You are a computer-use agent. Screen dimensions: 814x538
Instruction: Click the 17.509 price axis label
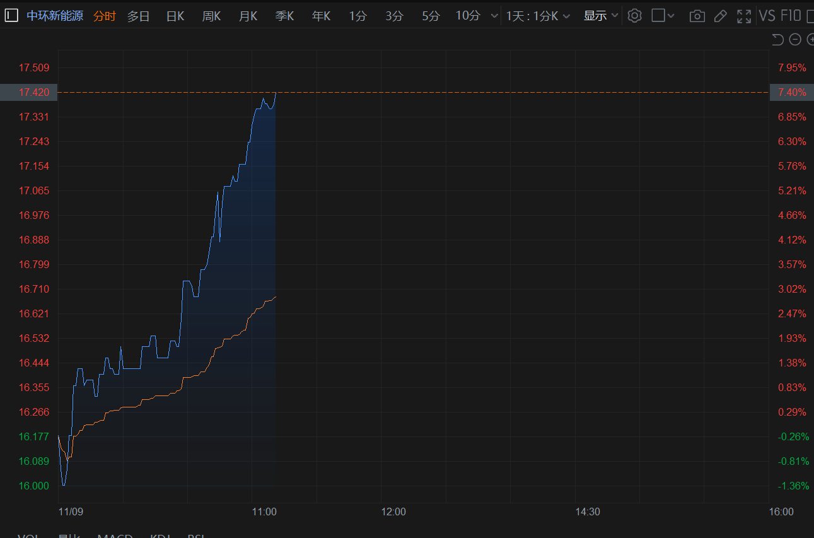coord(34,67)
